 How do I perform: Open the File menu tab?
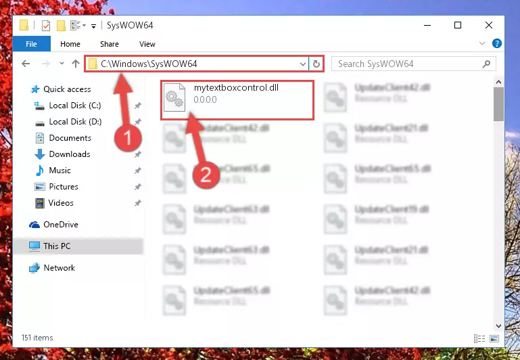pyautogui.click(x=32, y=44)
